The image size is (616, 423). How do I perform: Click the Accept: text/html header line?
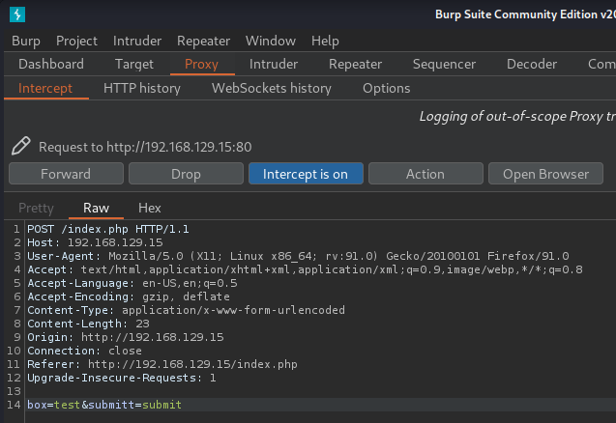305,269
